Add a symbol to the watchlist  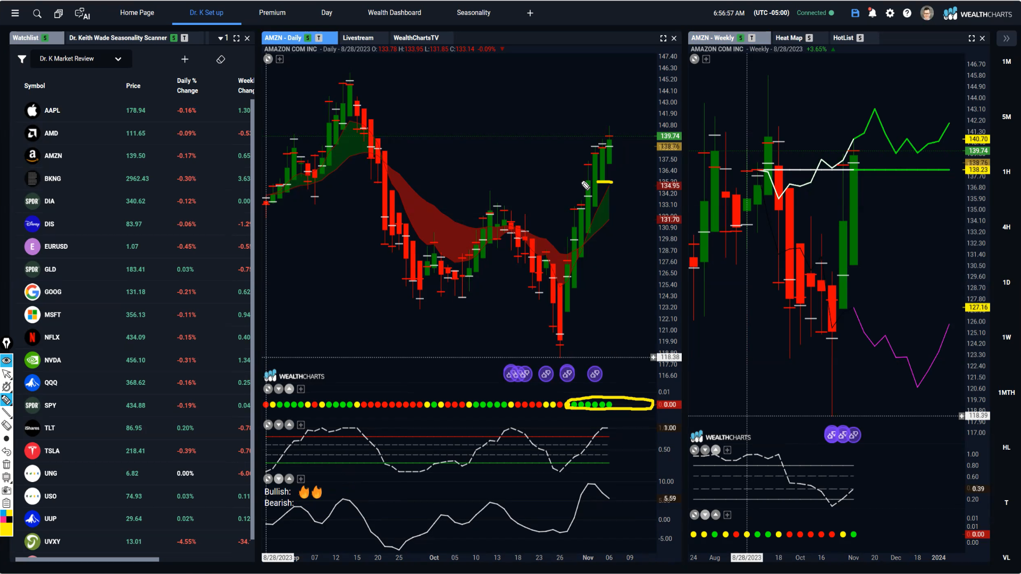coord(185,59)
